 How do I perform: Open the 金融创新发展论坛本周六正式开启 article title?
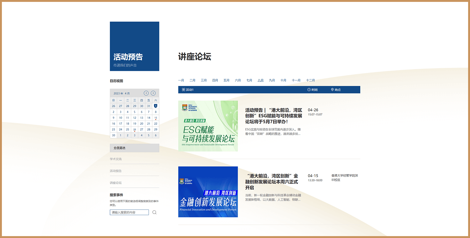pos(272,182)
